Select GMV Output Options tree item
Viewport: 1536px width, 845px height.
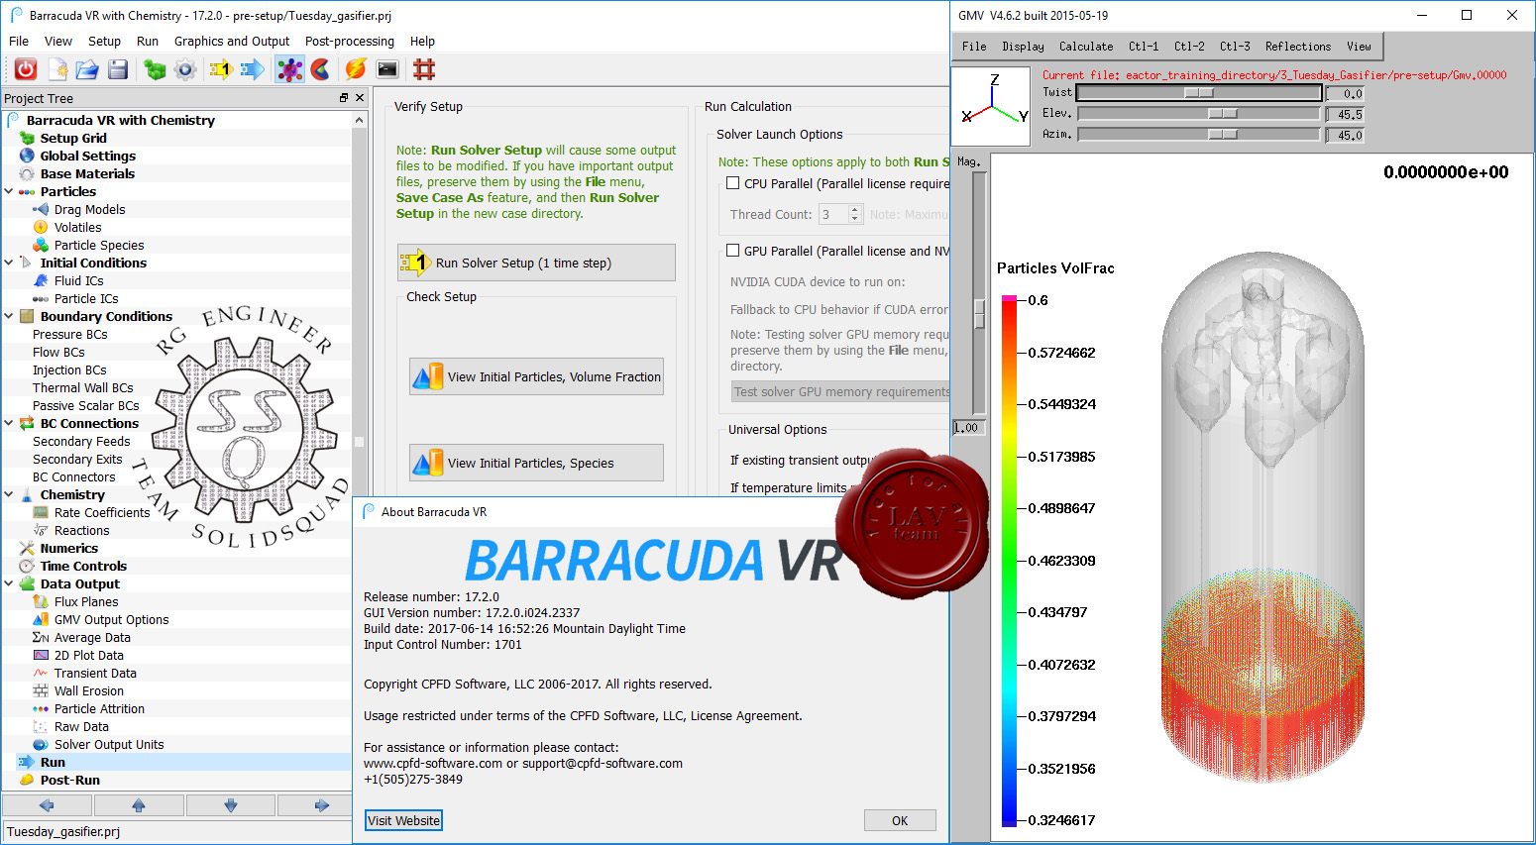pyautogui.click(x=111, y=619)
